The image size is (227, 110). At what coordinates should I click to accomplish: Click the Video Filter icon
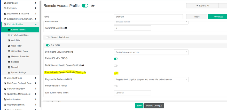[x=9, y=46]
